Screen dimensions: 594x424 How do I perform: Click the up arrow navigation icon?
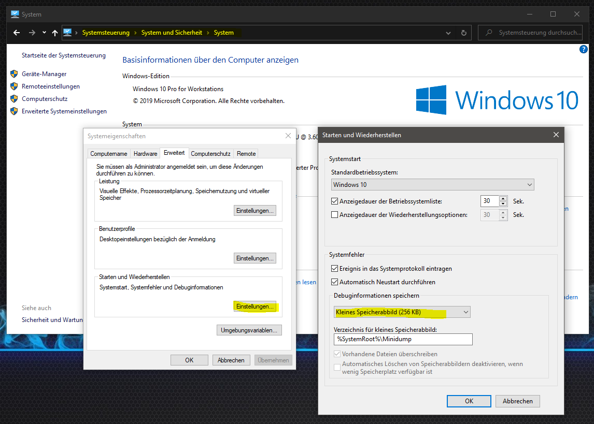[55, 33]
